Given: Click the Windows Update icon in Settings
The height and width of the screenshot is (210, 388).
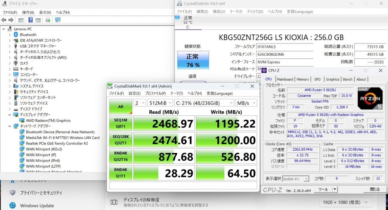Looking at the screenshot, I should click(12, 205).
